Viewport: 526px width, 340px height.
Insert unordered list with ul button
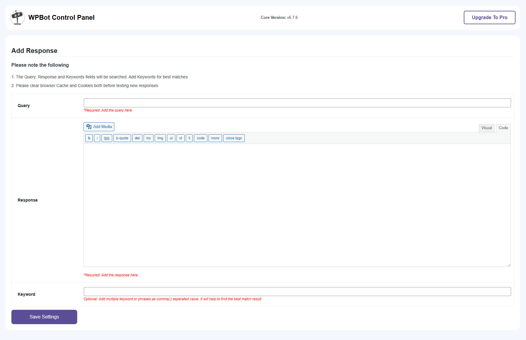click(x=171, y=138)
